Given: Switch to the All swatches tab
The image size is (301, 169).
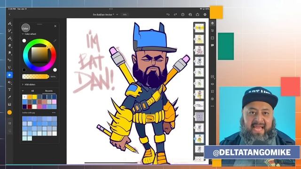Looking at the screenshot, I should (32, 91).
